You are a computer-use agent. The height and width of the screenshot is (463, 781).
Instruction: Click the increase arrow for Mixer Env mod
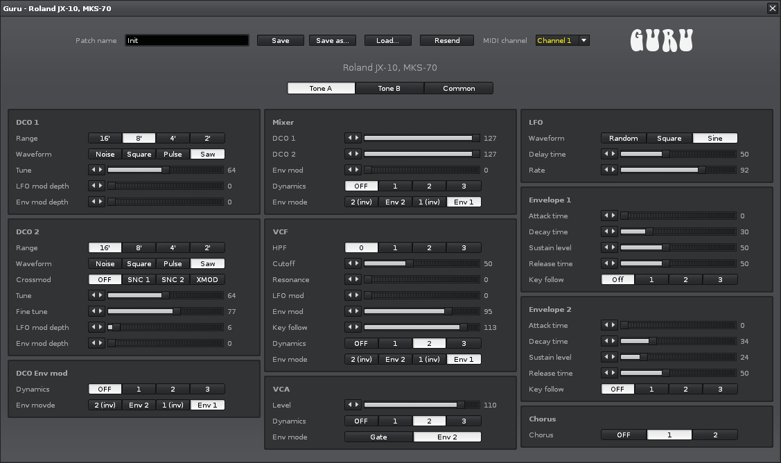click(x=357, y=170)
